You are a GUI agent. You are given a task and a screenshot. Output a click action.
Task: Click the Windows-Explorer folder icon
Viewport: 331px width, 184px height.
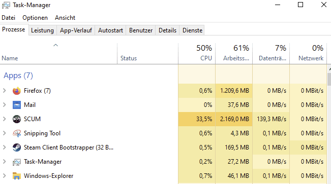(x=17, y=176)
